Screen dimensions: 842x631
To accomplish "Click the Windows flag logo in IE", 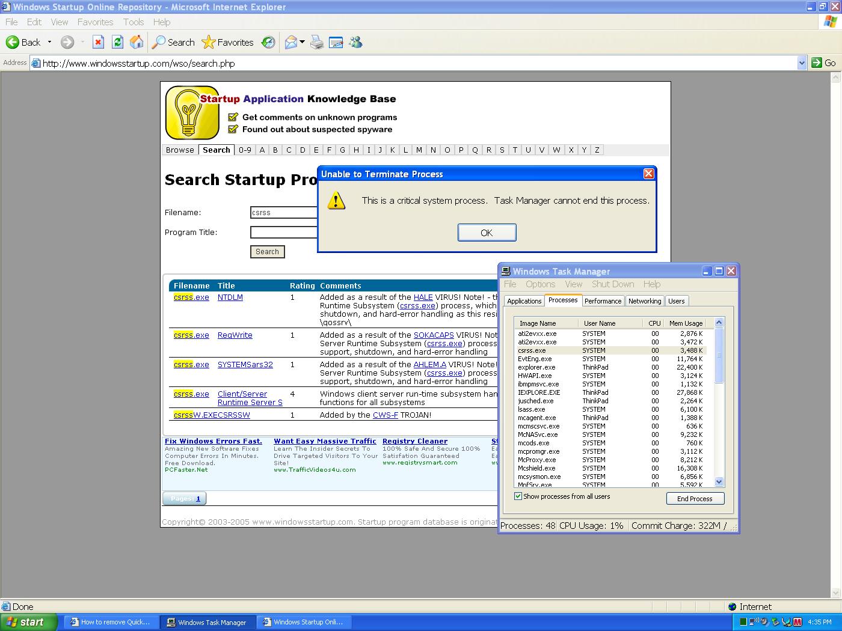I will tap(831, 22).
